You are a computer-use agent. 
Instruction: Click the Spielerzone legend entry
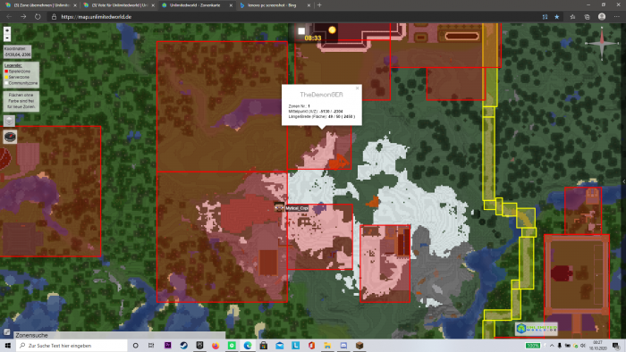click(17, 71)
